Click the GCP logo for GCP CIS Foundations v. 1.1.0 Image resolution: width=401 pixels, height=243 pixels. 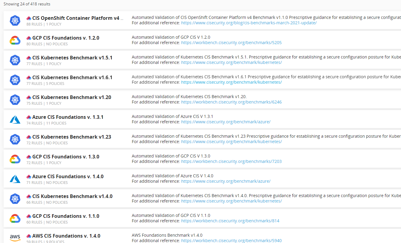pyautogui.click(x=15, y=218)
